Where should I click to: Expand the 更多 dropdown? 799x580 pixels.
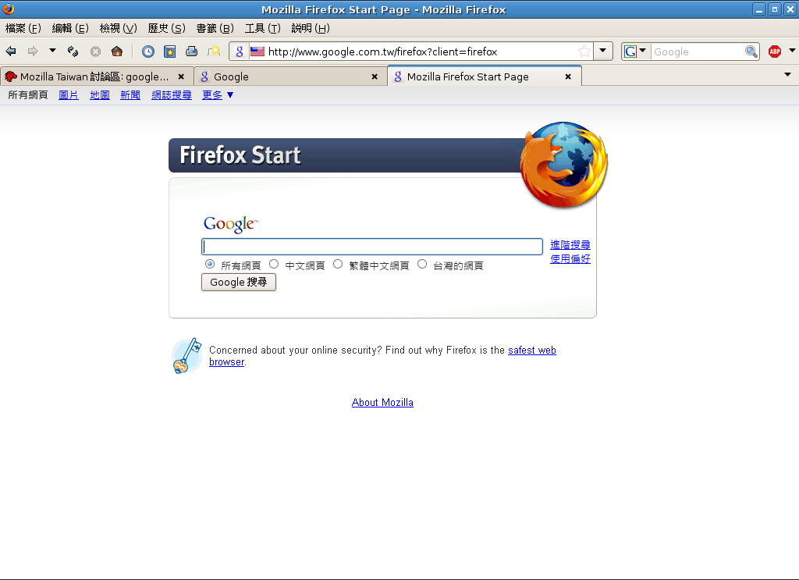(218, 94)
